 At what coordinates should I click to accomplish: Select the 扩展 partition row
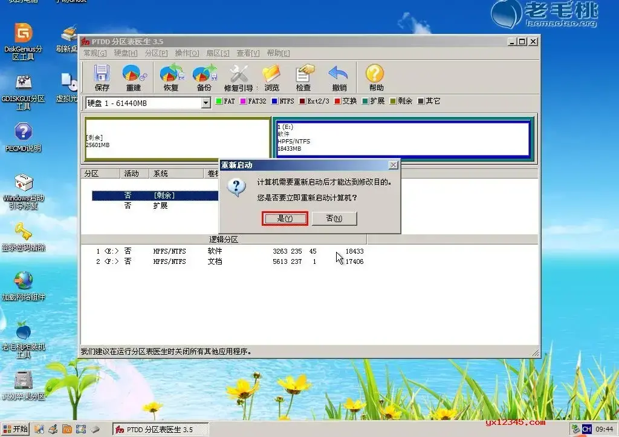(x=155, y=205)
